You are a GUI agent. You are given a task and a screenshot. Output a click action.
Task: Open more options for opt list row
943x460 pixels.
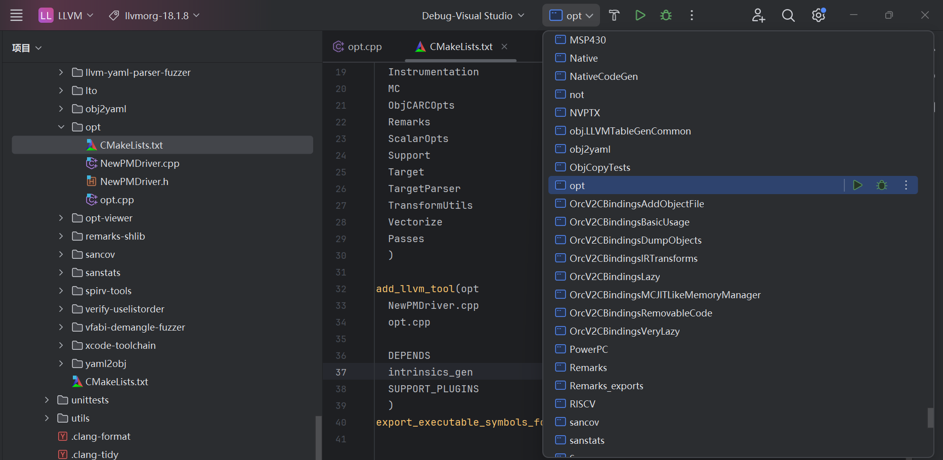click(906, 186)
